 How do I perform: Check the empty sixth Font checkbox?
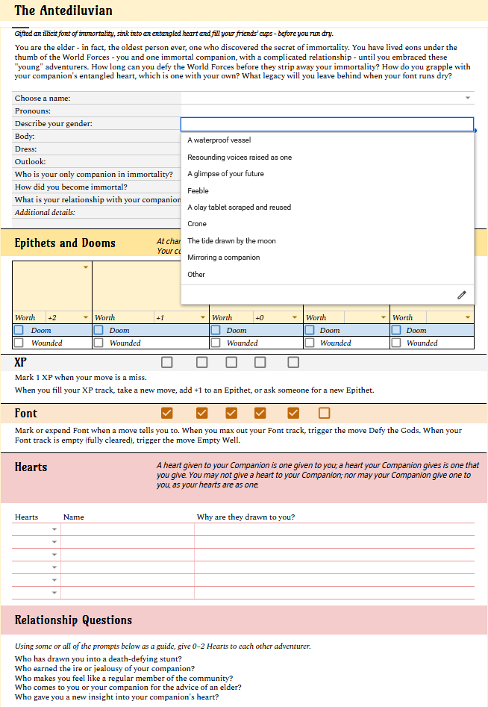tap(324, 413)
